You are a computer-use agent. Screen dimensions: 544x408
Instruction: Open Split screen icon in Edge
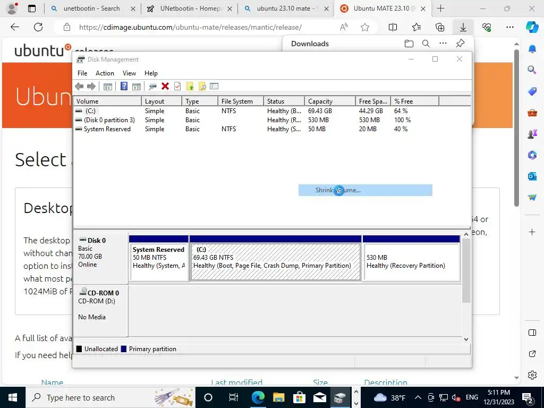pos(393,27)
